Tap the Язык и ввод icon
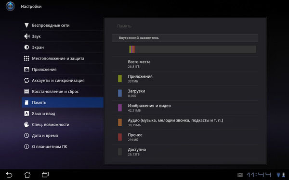The width and height of the screenshot is (289, 180). (26, 113)
